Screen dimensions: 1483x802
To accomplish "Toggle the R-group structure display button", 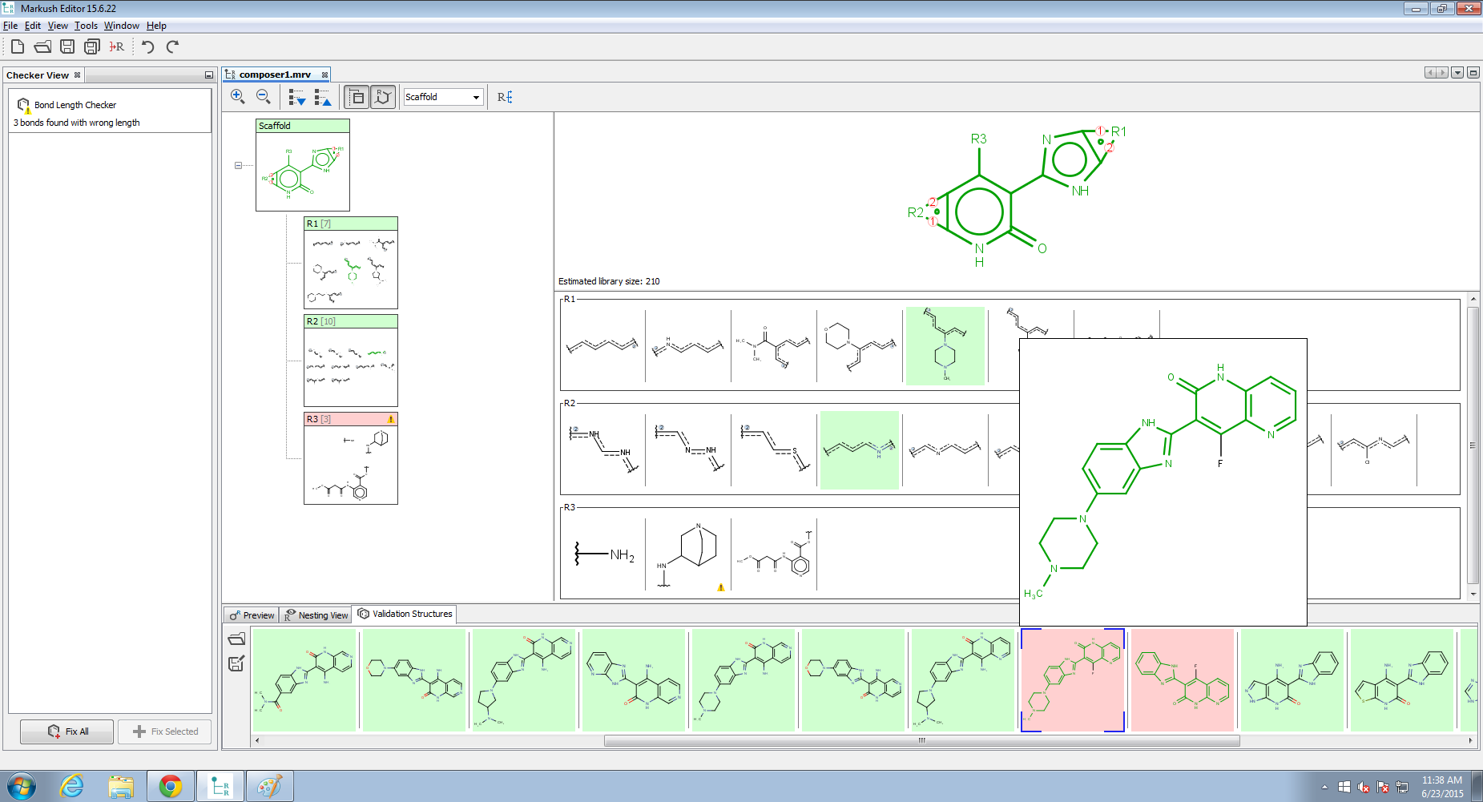I will (x=383, y=97).
